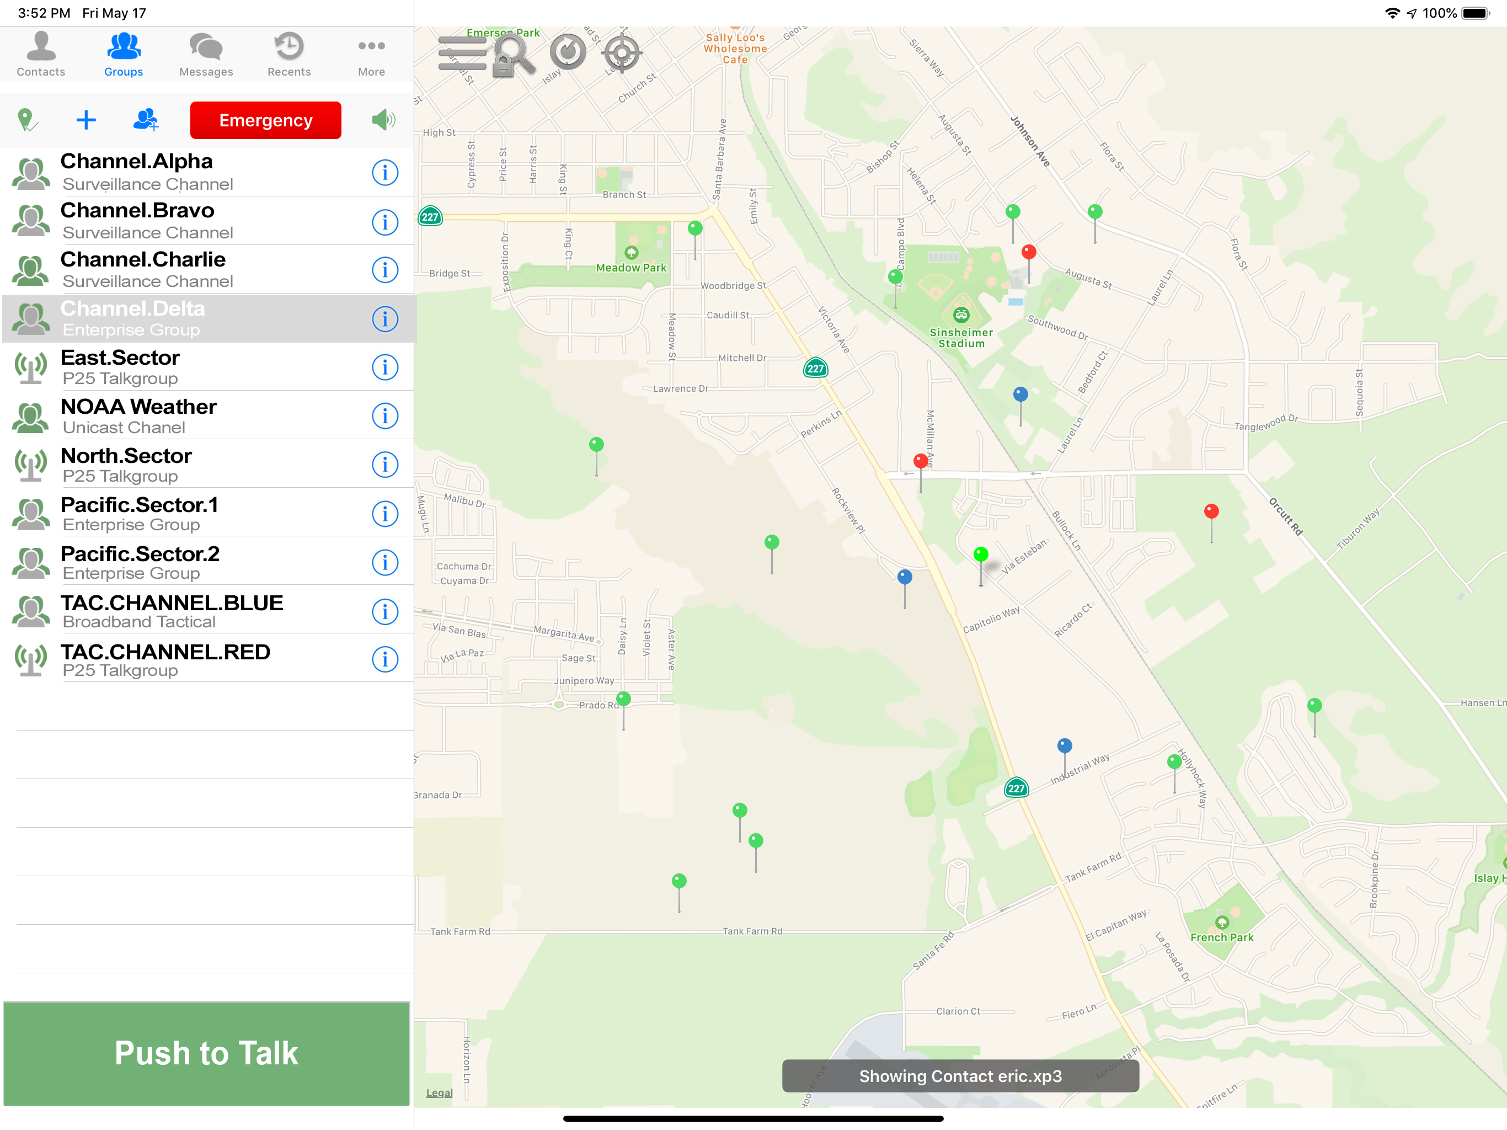Tap the battery indicator in status bar
The image size is (1507, 1130).
1476,13
